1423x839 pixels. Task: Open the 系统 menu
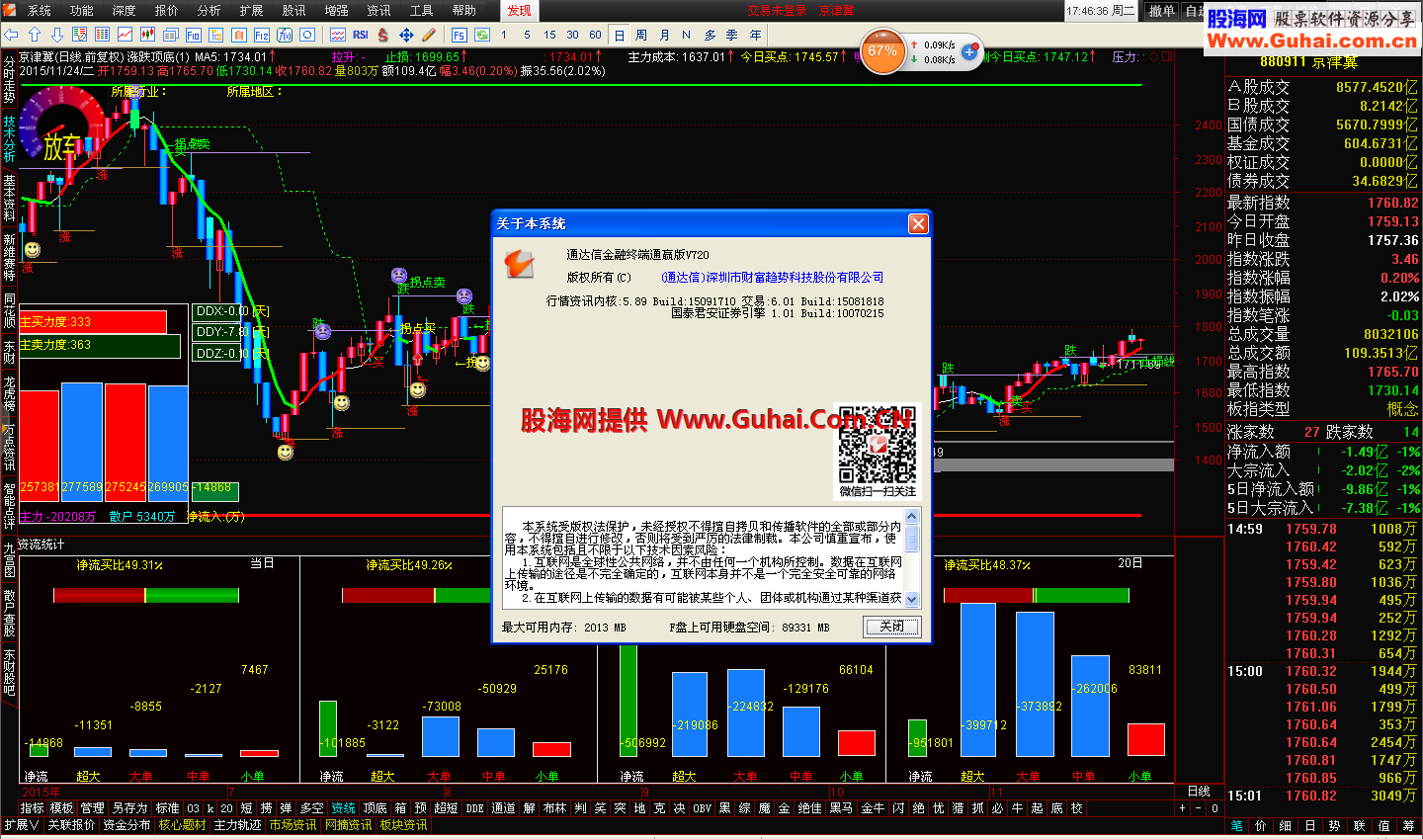40,11
